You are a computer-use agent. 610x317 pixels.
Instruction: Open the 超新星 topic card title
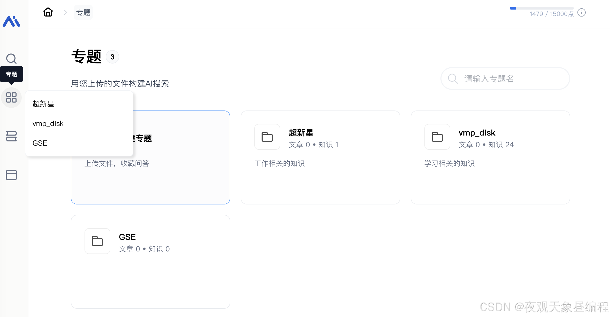(301, 133)
